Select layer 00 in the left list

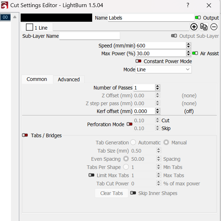[x=5, y=17]
